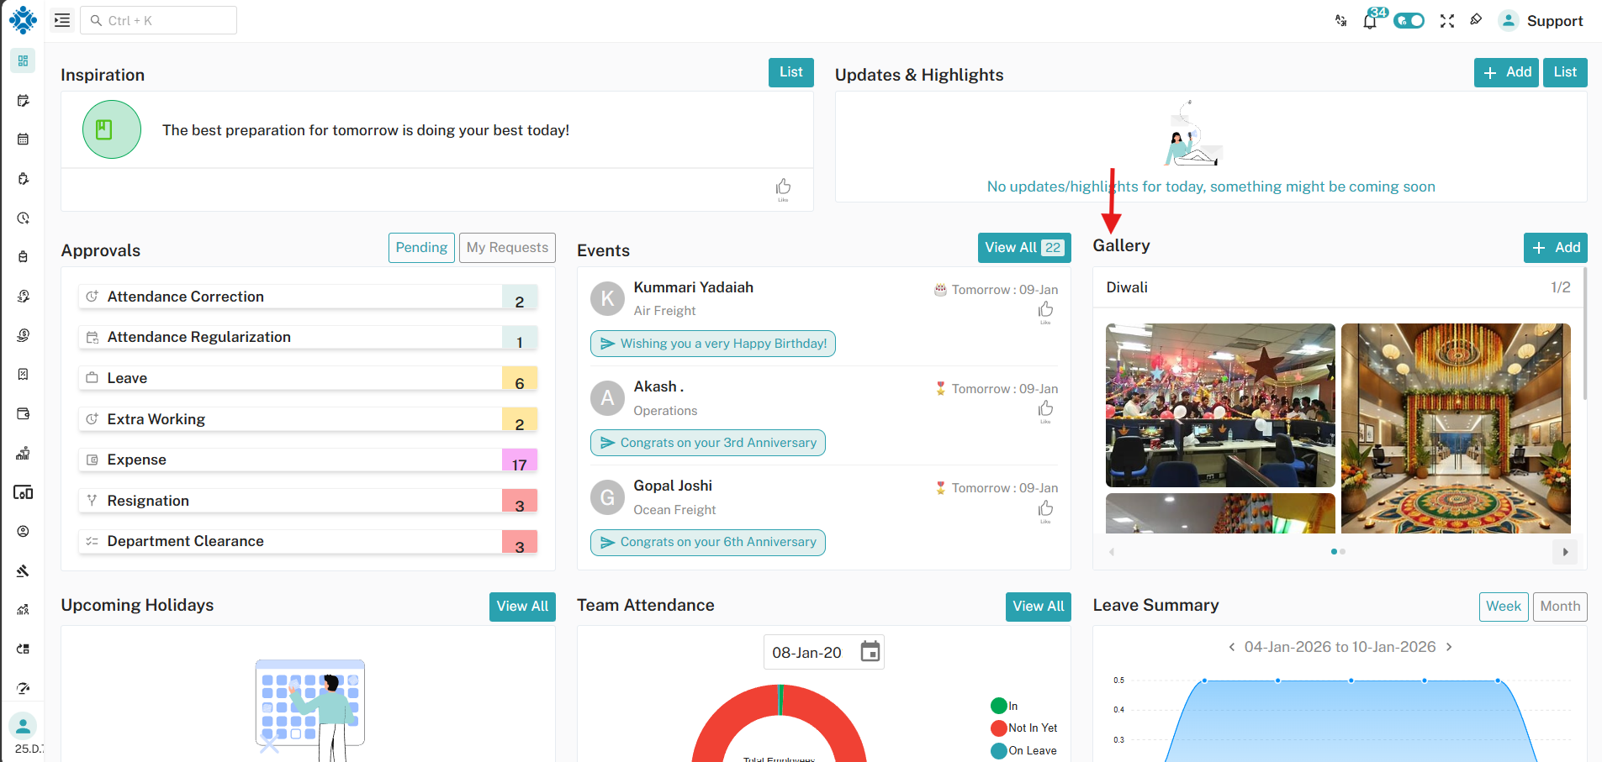The image size is (1602, 762).
Task: Like Akash's anniversary with the thumbs up
Action: point(1045,409)
